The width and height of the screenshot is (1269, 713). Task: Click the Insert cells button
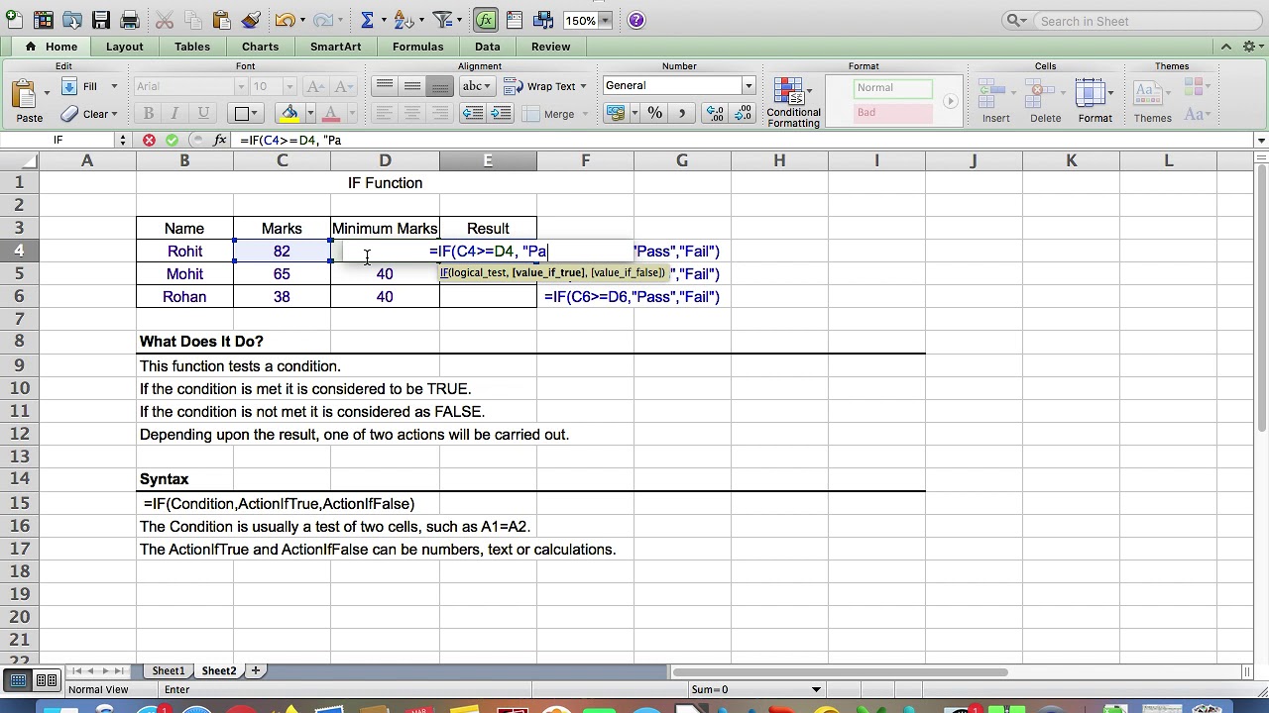coord(995,101)
